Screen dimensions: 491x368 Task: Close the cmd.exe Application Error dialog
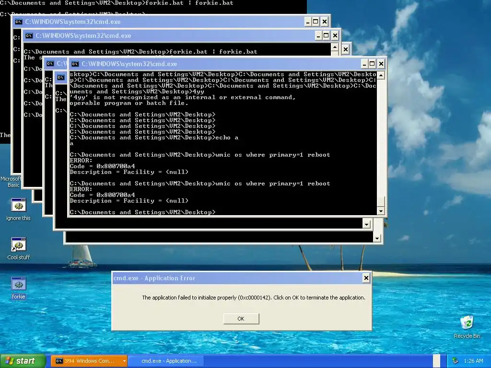366,278
